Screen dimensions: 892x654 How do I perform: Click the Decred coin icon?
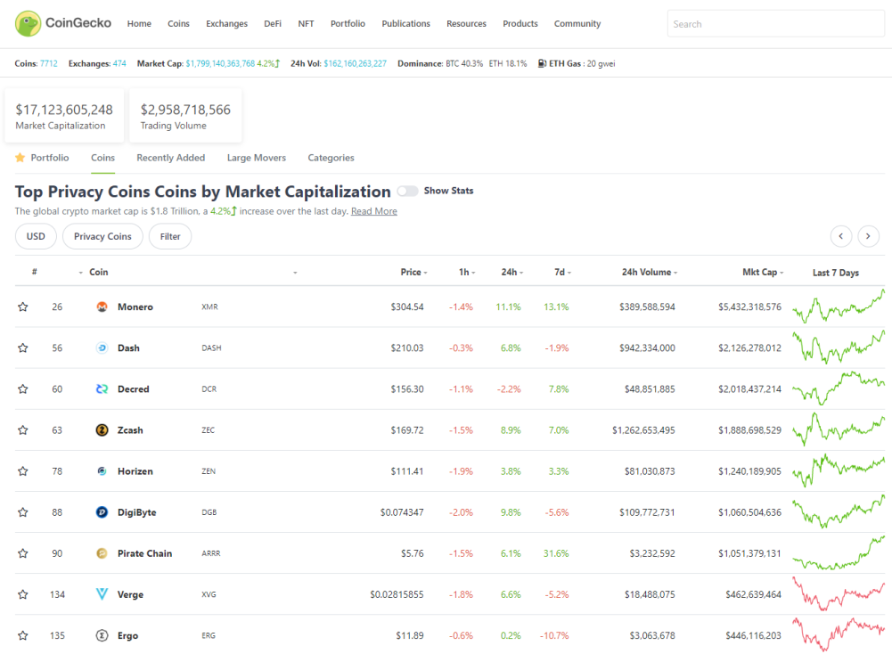102,389
